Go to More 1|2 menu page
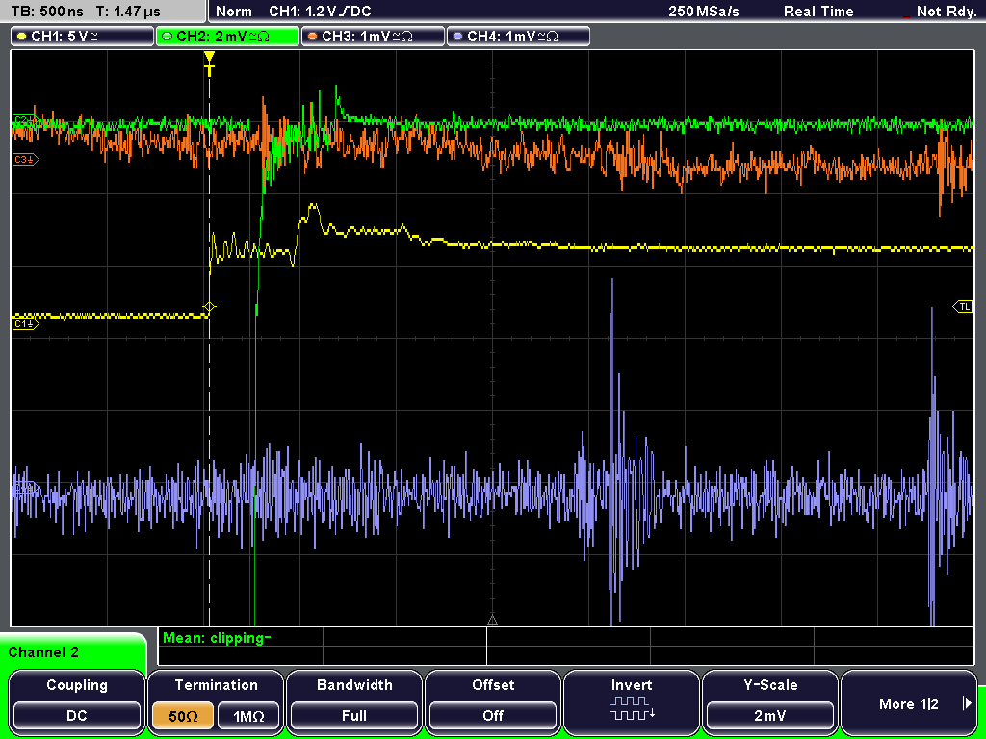 click(x=909, y=701)
